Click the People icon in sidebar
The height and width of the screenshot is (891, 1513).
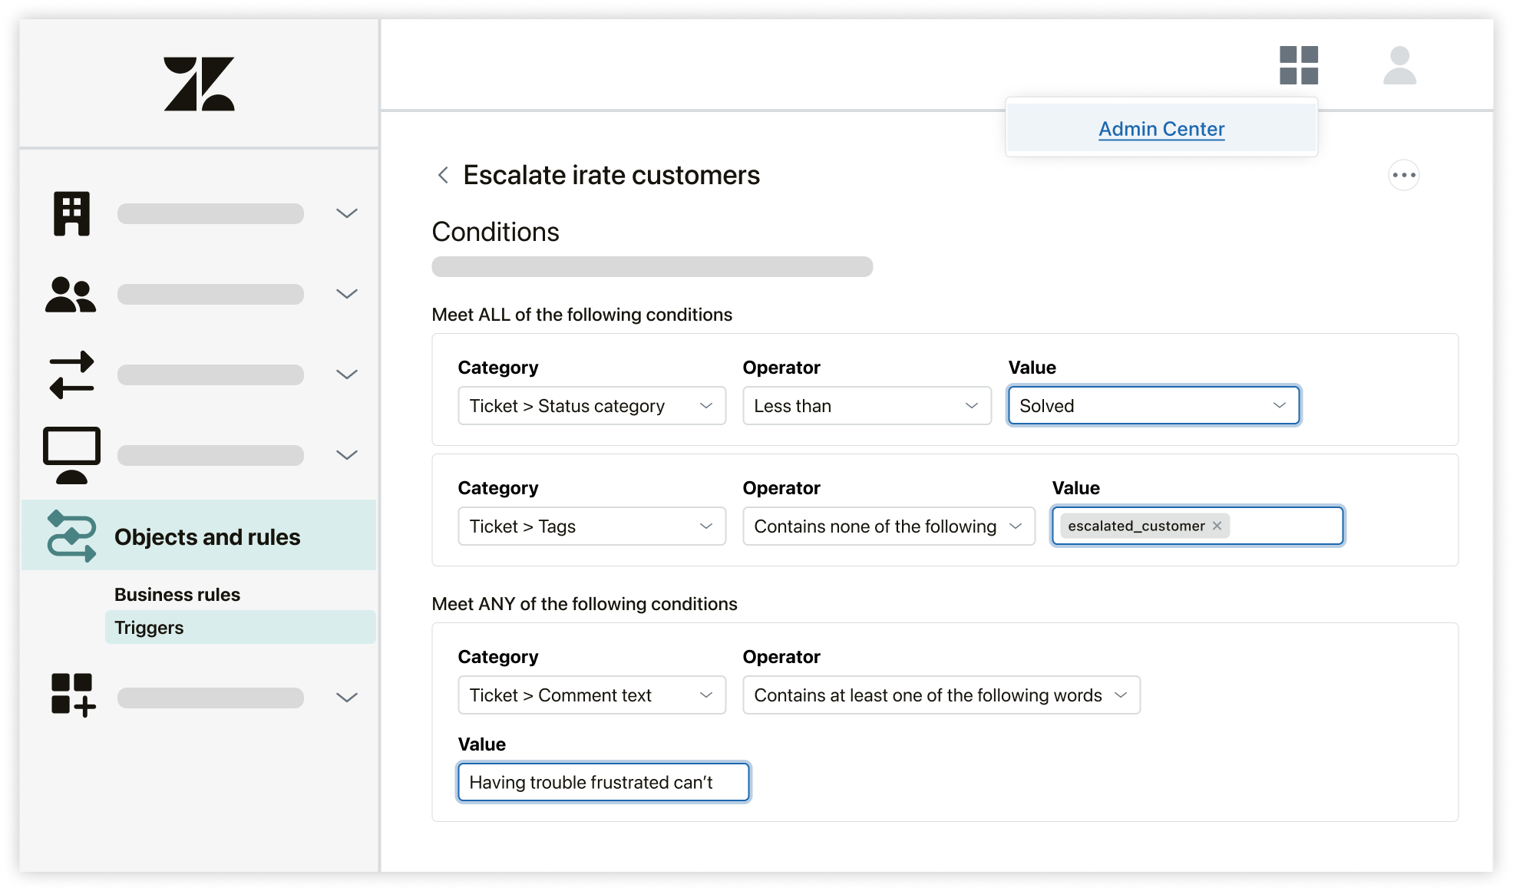71,295
